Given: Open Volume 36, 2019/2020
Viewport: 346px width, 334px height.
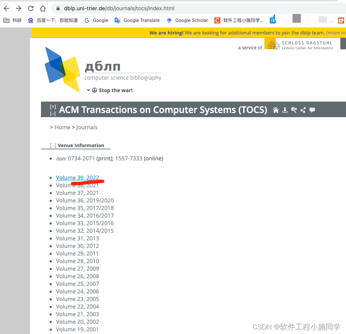Looking at the screenshot, I should [85, 201].
